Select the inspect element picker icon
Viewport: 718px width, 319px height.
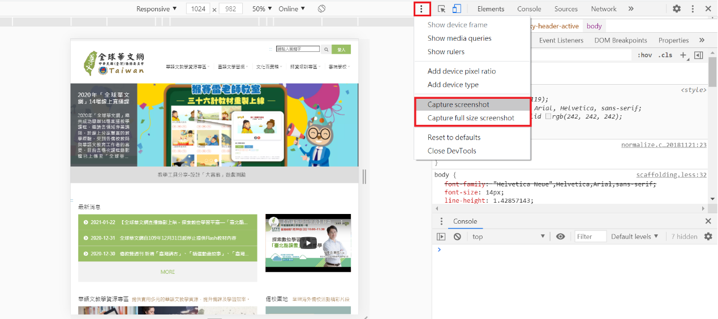tap(442, 9)
